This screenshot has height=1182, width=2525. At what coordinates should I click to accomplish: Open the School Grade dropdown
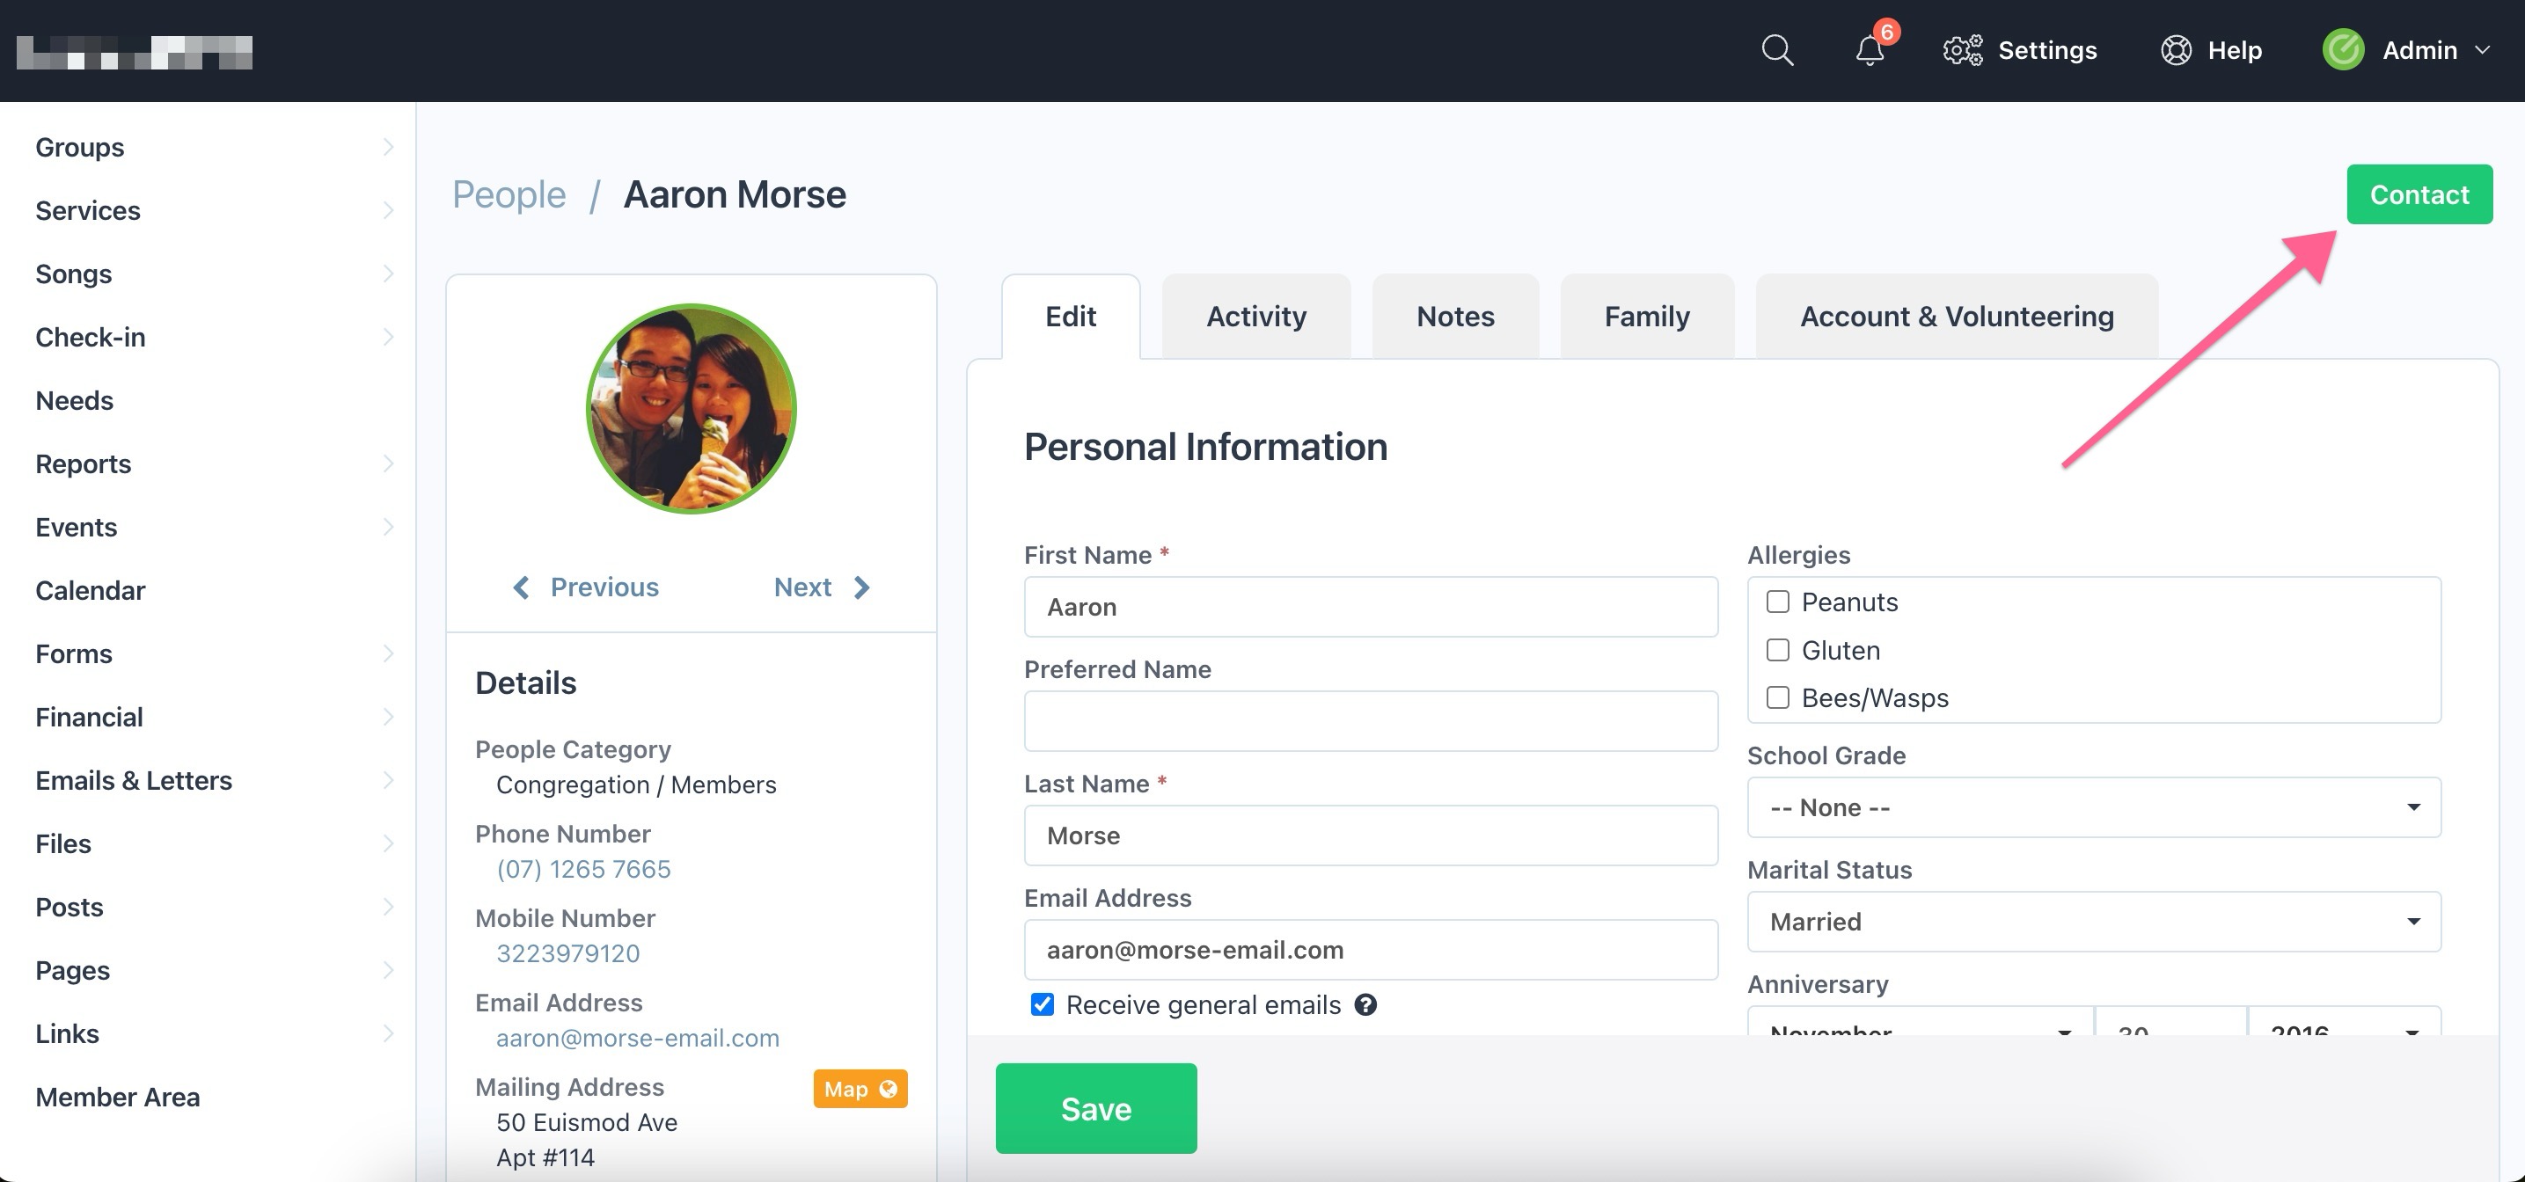point(2093,807)
